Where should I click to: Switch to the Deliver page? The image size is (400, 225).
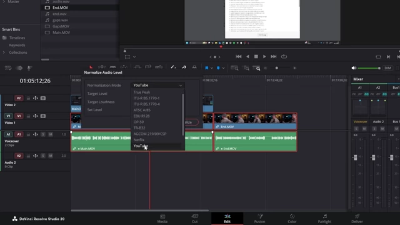(357, 219)
